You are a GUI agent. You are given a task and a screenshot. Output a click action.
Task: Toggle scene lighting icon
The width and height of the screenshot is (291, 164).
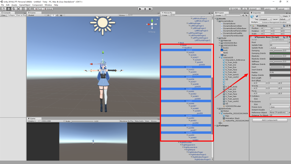(53, 15)
